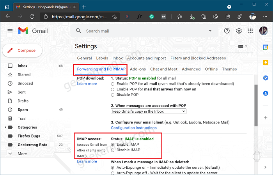Open Google account profile picture
This screenshot has width=273, height=175.
(x=263, y=31)
